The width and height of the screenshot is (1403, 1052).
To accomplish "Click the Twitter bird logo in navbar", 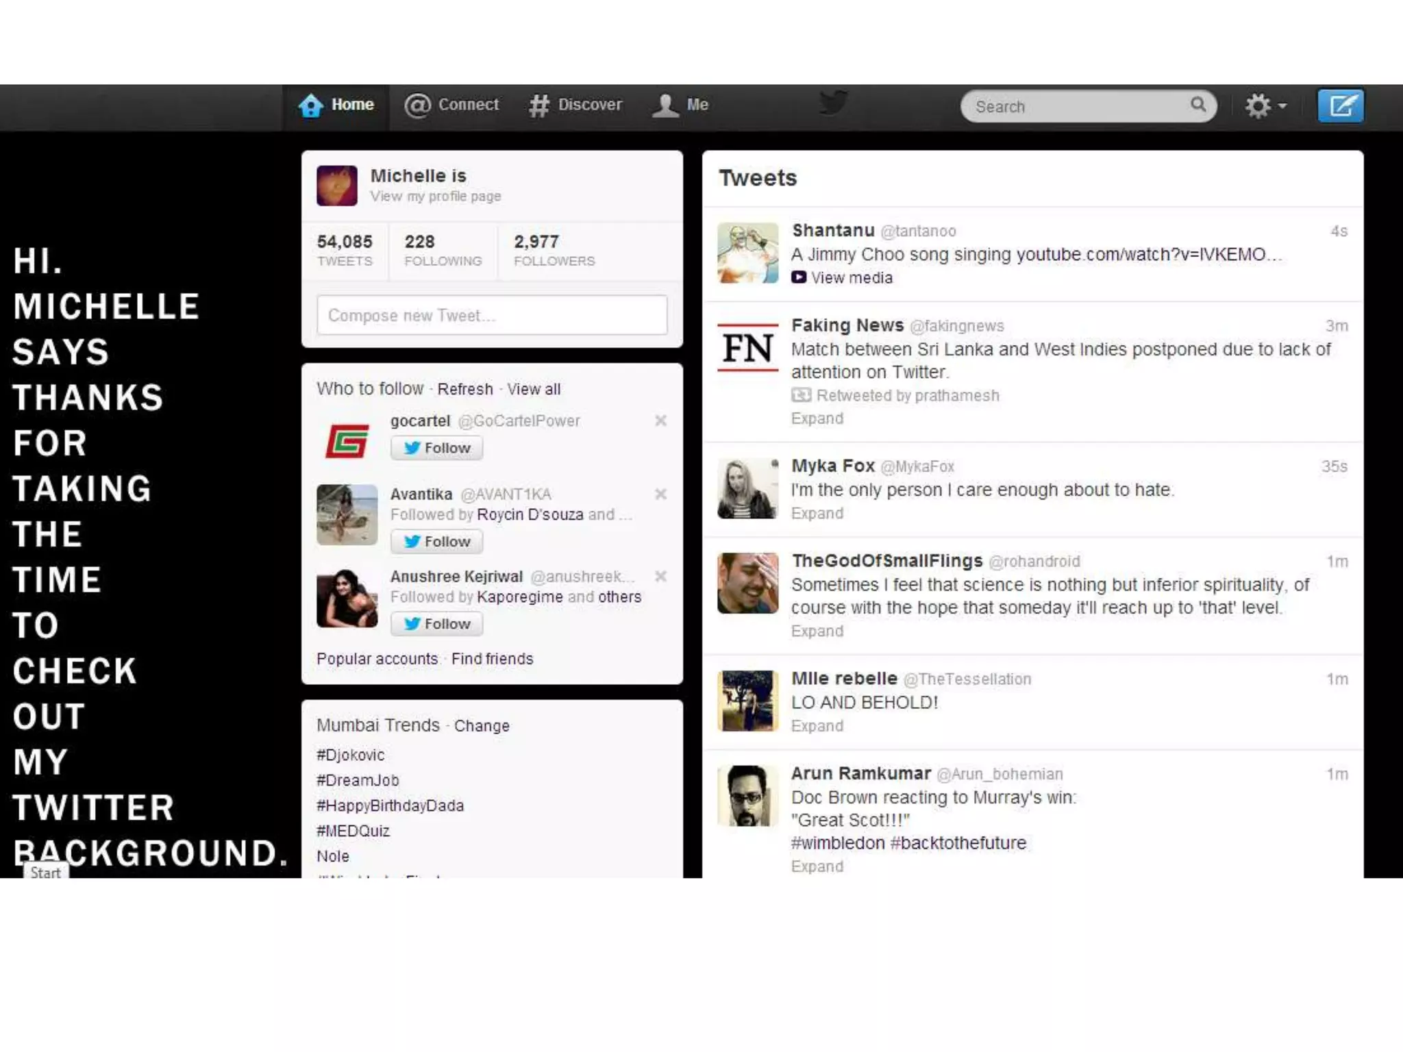I will (833, 103).
